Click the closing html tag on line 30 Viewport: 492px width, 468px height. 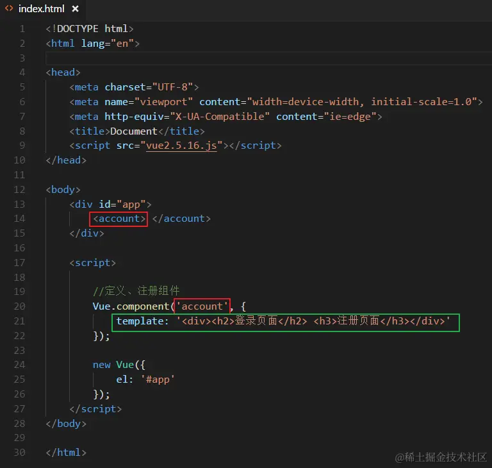click(x=66, y=453)
